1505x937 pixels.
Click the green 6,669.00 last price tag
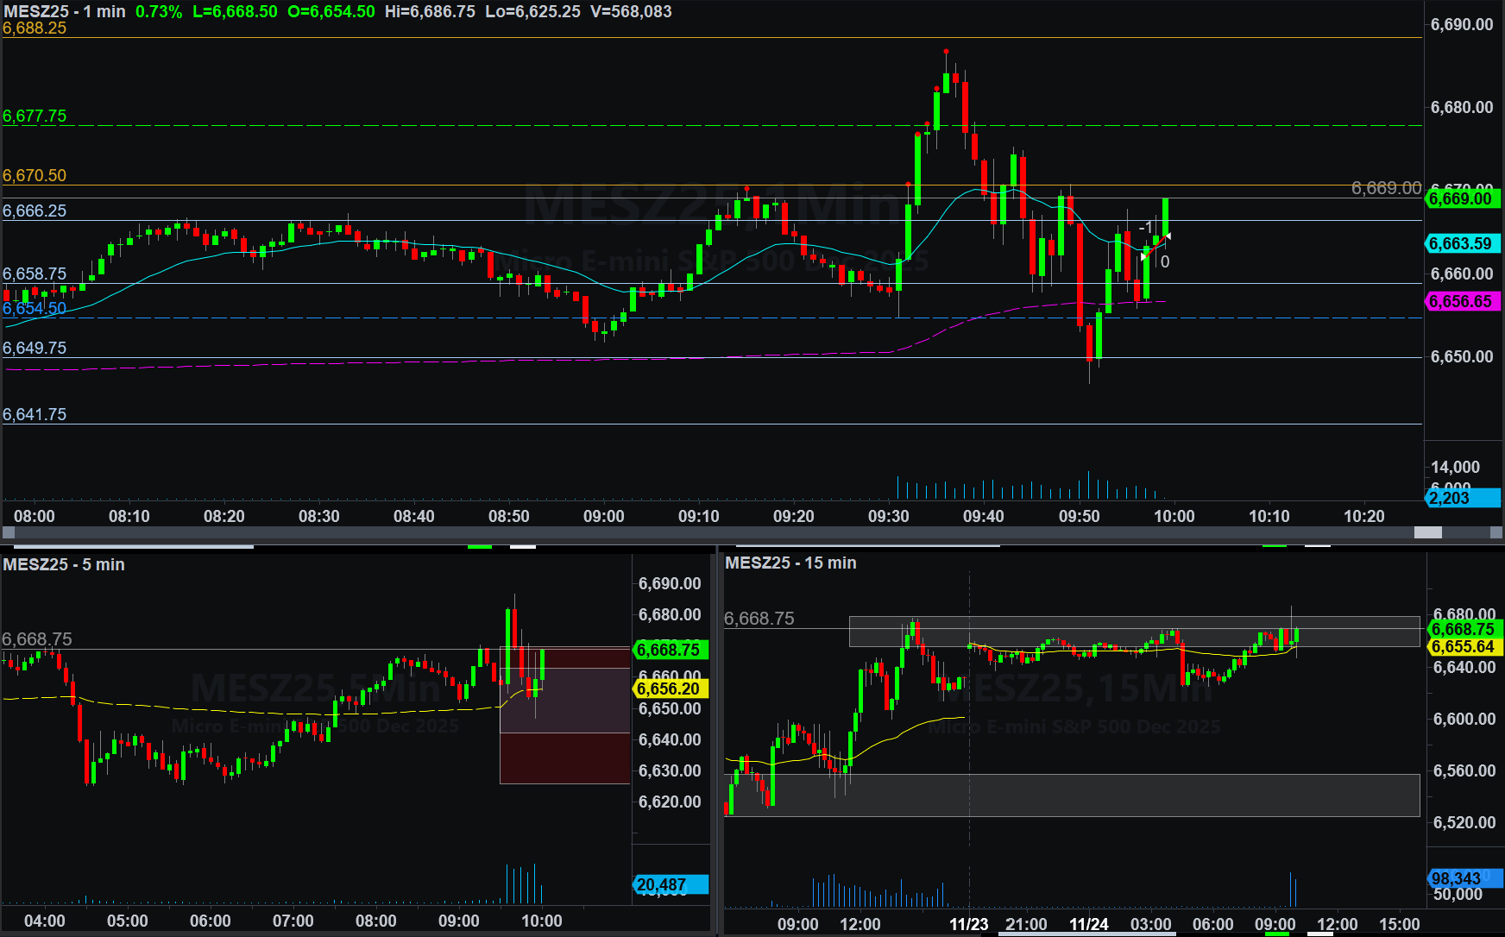coord(1463,199)
